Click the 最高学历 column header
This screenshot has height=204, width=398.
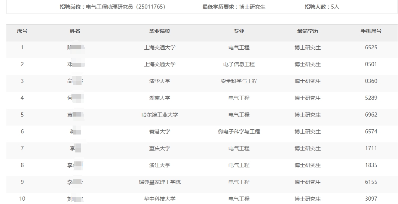(307, 31)
